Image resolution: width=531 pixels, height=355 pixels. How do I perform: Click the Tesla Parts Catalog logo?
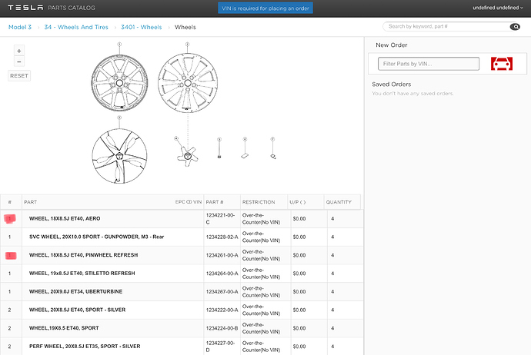tap(52, 8)
